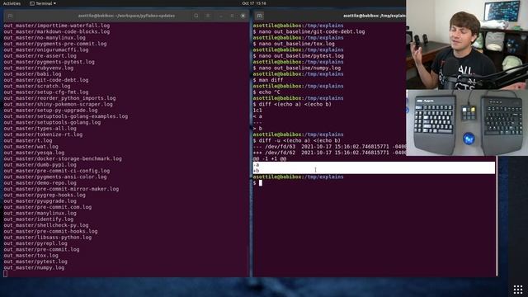Click 'diff -u <(echo a) <(echo b)' command
528x297 pixels.
pos(299,141)
